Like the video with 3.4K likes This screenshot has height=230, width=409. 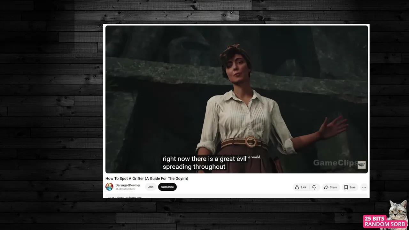point(301,187)
